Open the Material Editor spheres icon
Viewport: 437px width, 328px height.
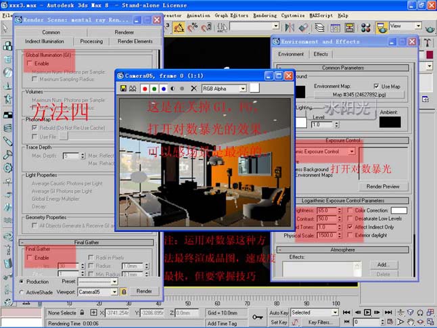pyautogui.click(x=366, y=27)
